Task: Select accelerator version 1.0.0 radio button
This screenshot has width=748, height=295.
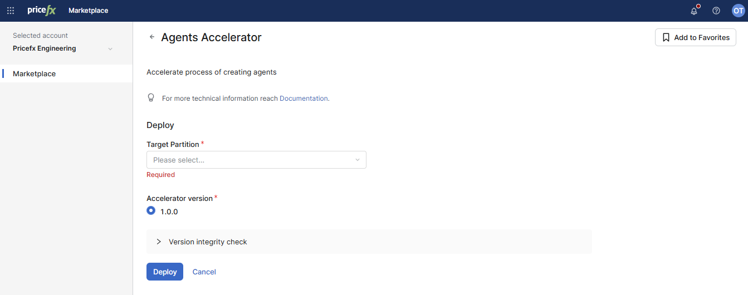Action: tap(151, 211)
